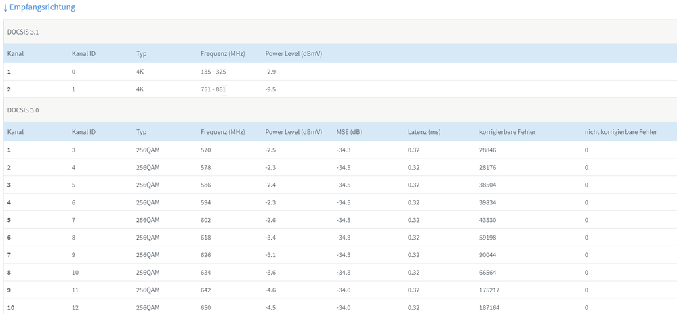
Task: Click Kanal ID 8 cell
Action: 73,238
